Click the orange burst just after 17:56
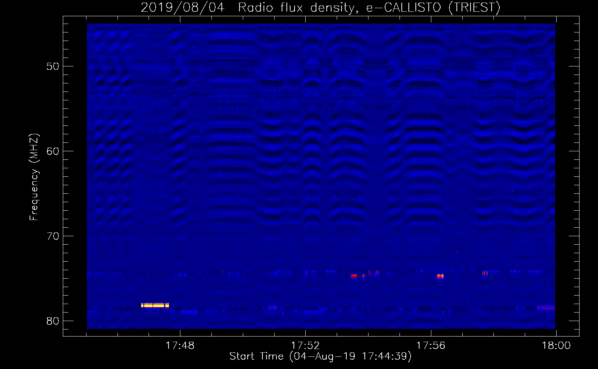Viewport: 598px width, 369px height. pos(440,276)
